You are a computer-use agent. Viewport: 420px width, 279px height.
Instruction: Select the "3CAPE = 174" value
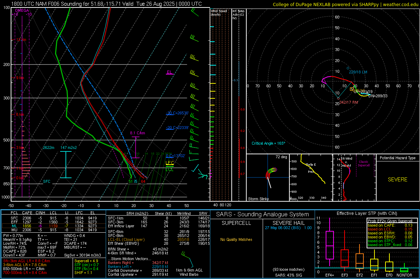coord(75,243)
